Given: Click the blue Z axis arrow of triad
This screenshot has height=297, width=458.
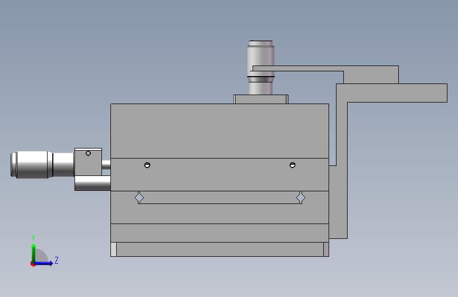Looking at the screenshot, I should pos(44,263).
